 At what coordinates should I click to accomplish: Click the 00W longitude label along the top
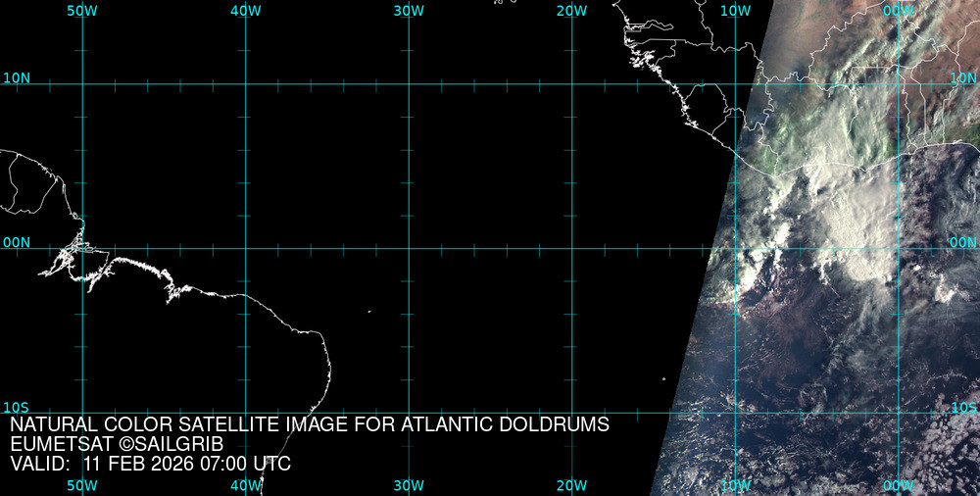coord(898,10)
